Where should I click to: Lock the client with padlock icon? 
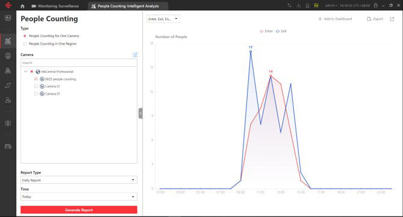(375, 5)
